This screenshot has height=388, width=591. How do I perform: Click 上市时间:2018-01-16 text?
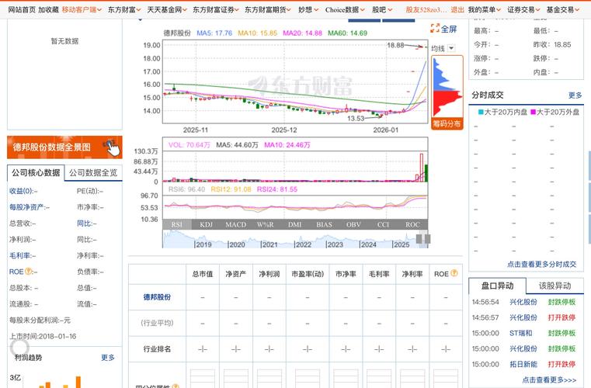click(43, 336)
